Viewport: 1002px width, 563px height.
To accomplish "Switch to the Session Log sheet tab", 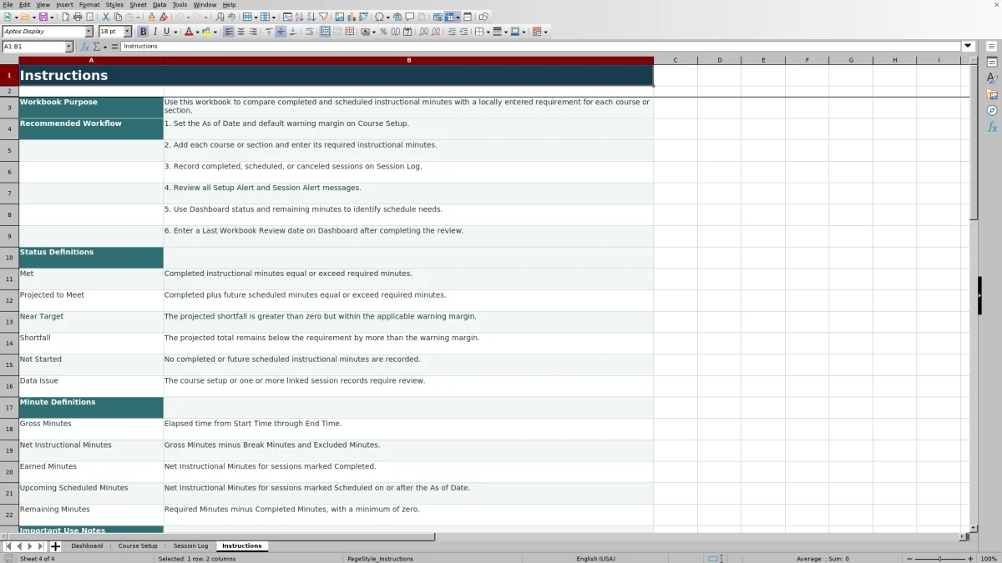I will click(191, 546).
